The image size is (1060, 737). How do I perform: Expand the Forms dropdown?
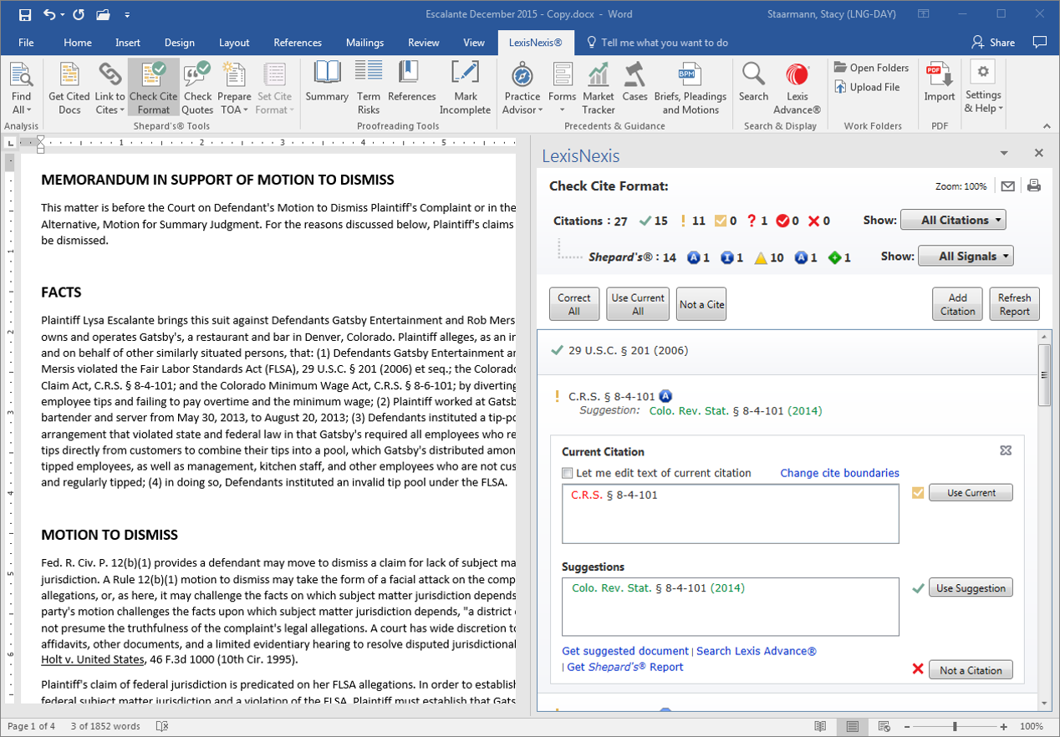click(563, 89)
